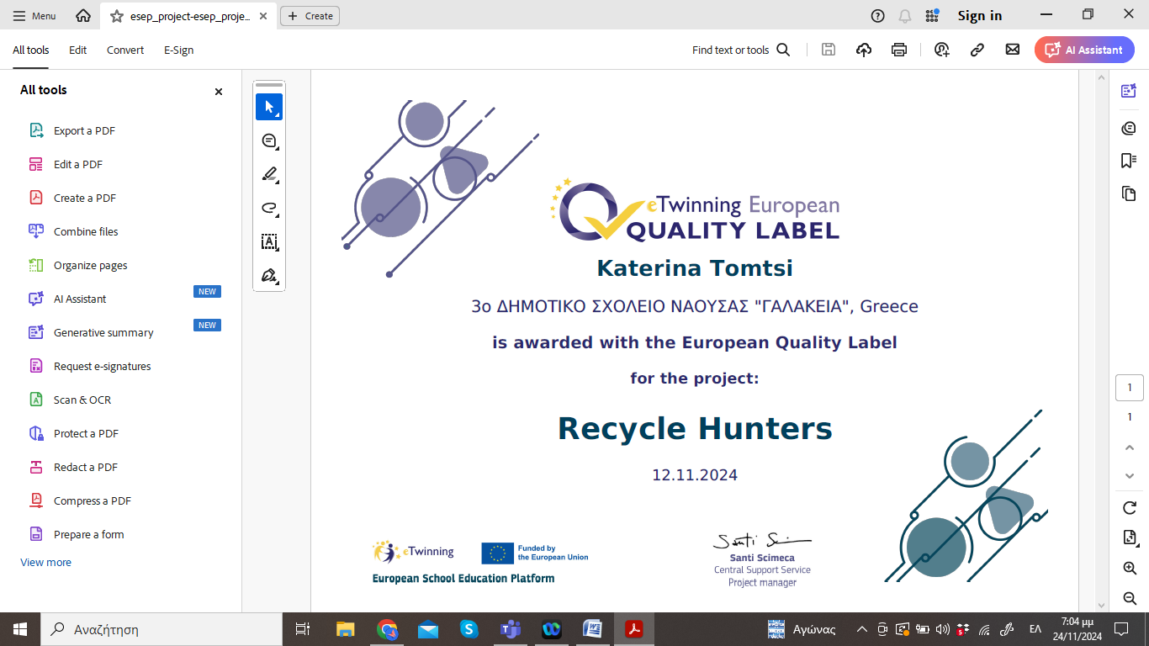Choose the freehand draw tool

point(269,208)
